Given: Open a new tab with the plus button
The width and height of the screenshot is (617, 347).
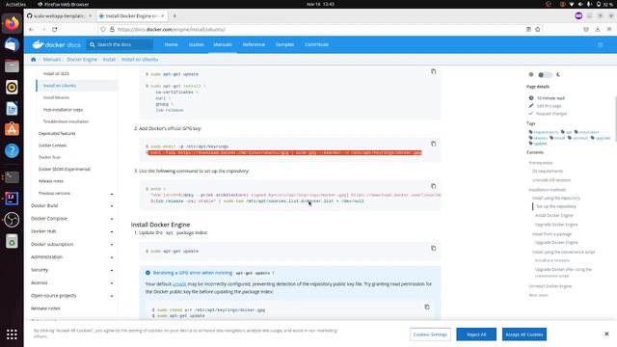Looking at the screenshot, I should point(174,16).
